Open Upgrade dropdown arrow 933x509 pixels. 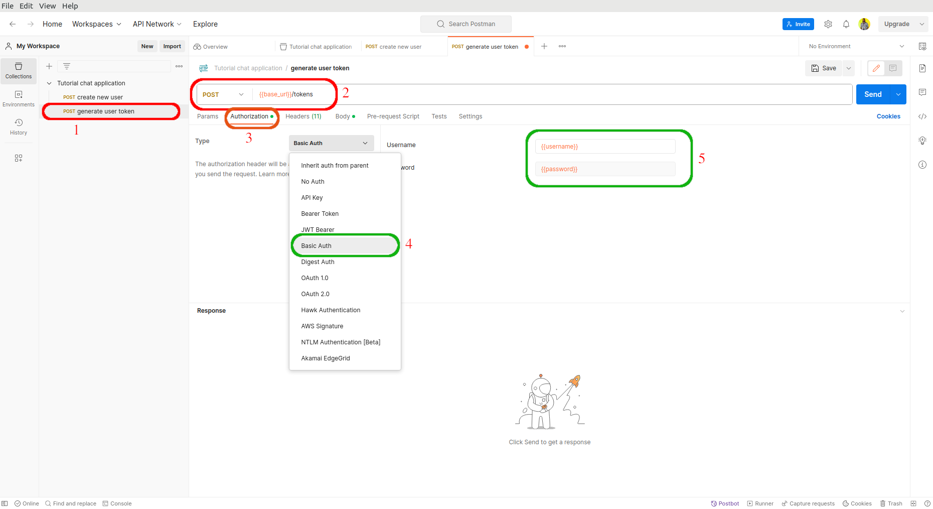pyautogui.click(x=922, y=24)
